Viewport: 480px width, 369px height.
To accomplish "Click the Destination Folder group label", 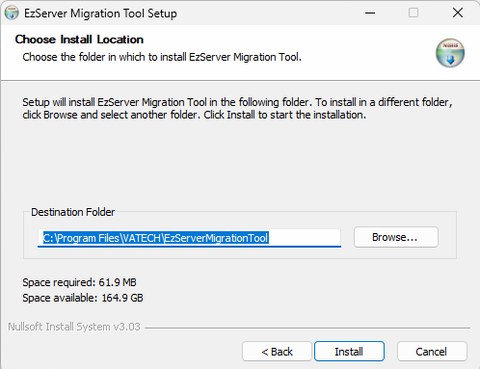I will click(x=72, y=212).
